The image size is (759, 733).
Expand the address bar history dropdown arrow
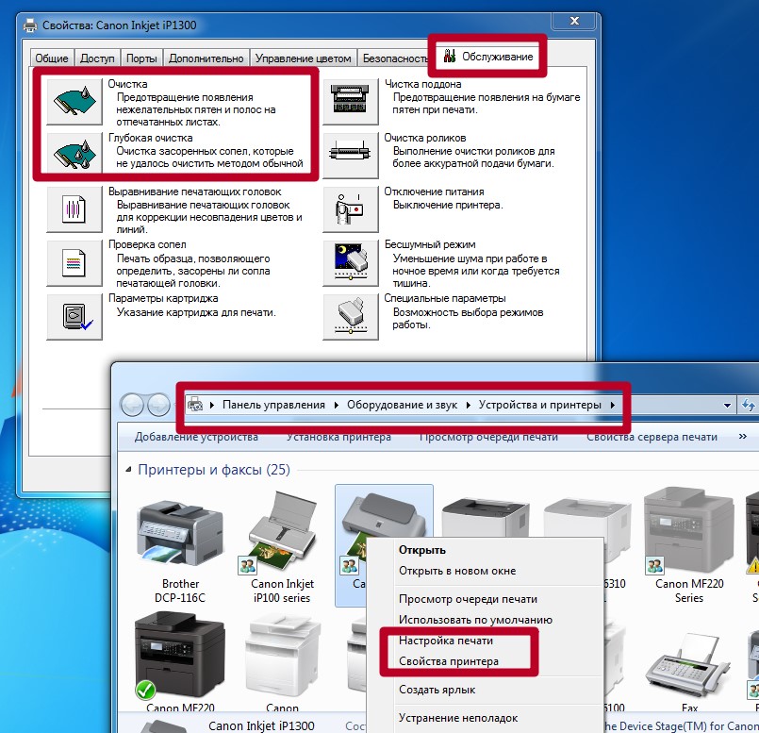pos(727,406)
